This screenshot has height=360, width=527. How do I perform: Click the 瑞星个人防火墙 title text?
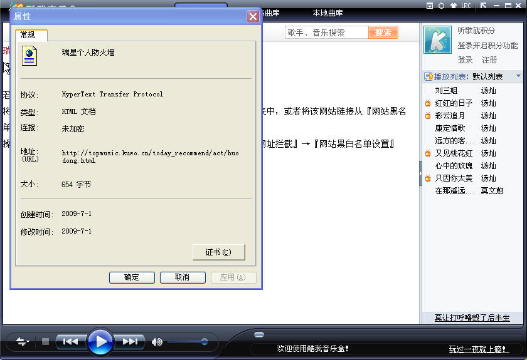pos(88,53)
